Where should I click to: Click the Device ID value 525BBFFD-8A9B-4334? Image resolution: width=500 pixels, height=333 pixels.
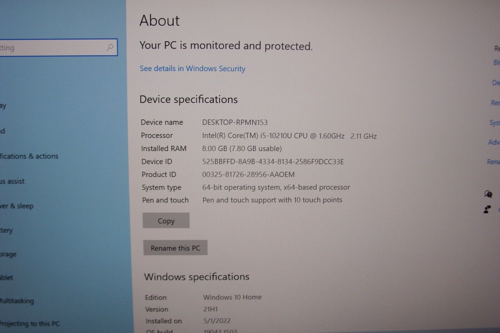(x=273, y=162)
